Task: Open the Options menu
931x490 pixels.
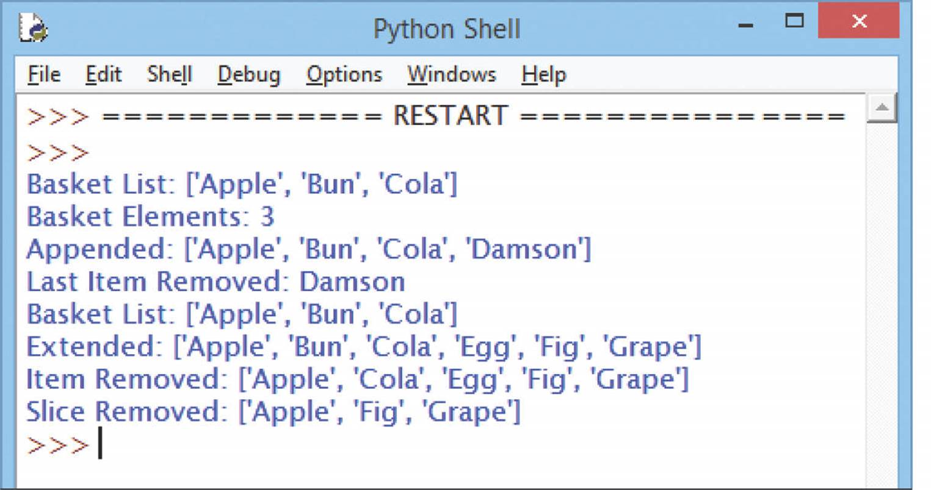Action: 344,74
